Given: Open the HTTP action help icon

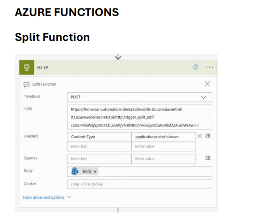Looking at the screenshot, I should [x=195, y=67].
